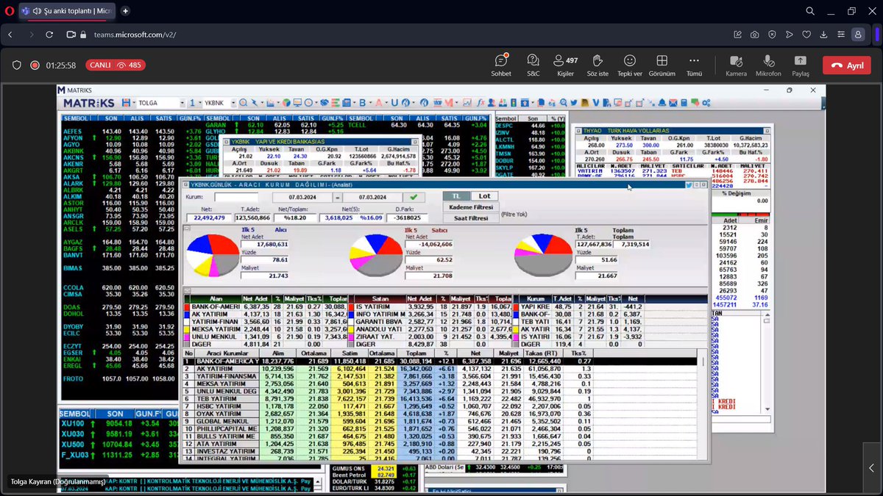Screen dimensions: 883x496
Task: Open Matriks settings gear icon
Action: pos(706,103)
